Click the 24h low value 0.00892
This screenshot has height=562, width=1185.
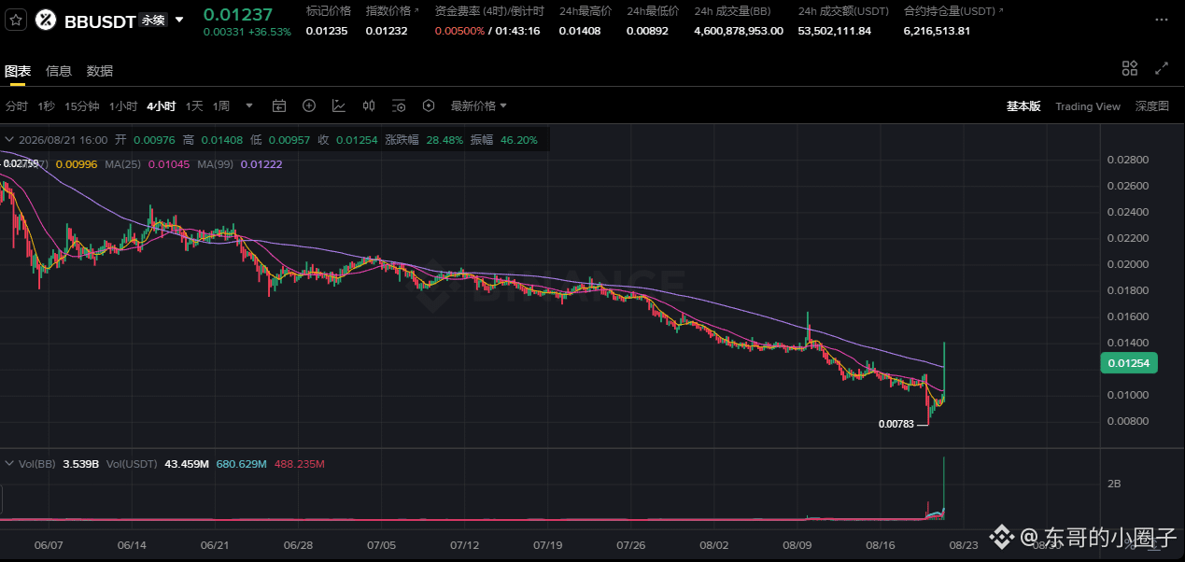click(647, 31)
